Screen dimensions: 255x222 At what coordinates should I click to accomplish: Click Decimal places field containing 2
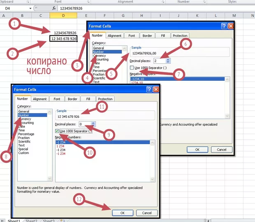160,61
